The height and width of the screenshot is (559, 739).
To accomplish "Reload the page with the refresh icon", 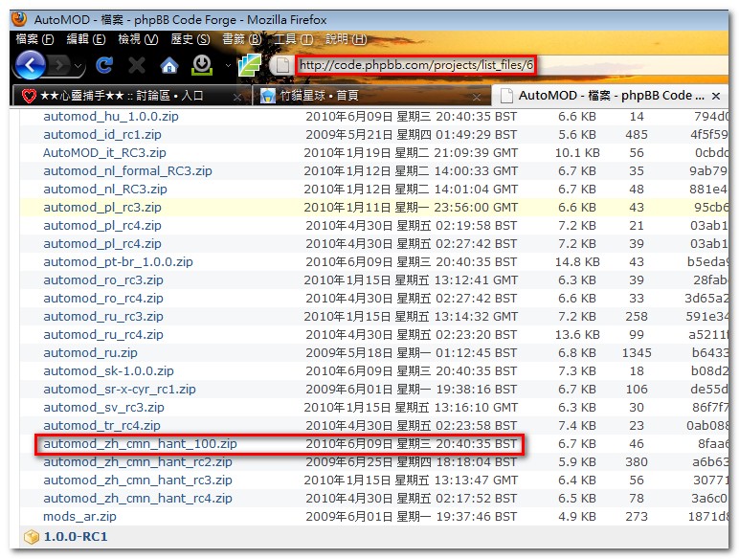I will click(104, 65).
